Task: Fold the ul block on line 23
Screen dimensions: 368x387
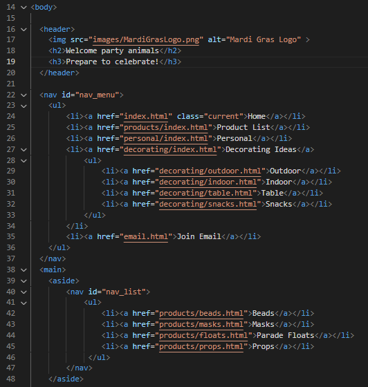Action: [x=24, y=106]
